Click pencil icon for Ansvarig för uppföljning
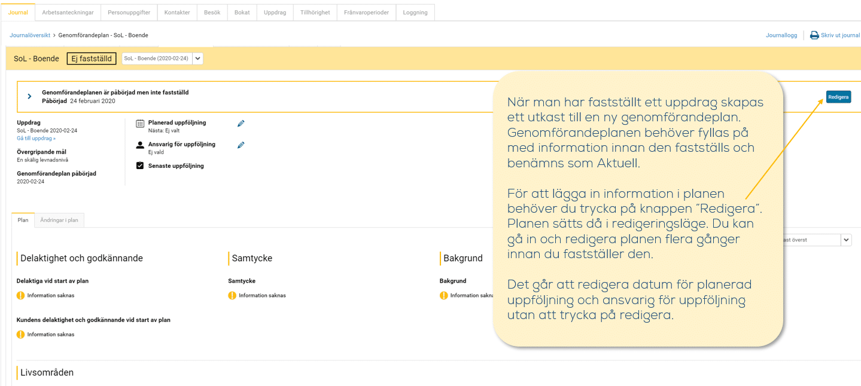The width and height of the screenshot is (861, 386). 241,145
